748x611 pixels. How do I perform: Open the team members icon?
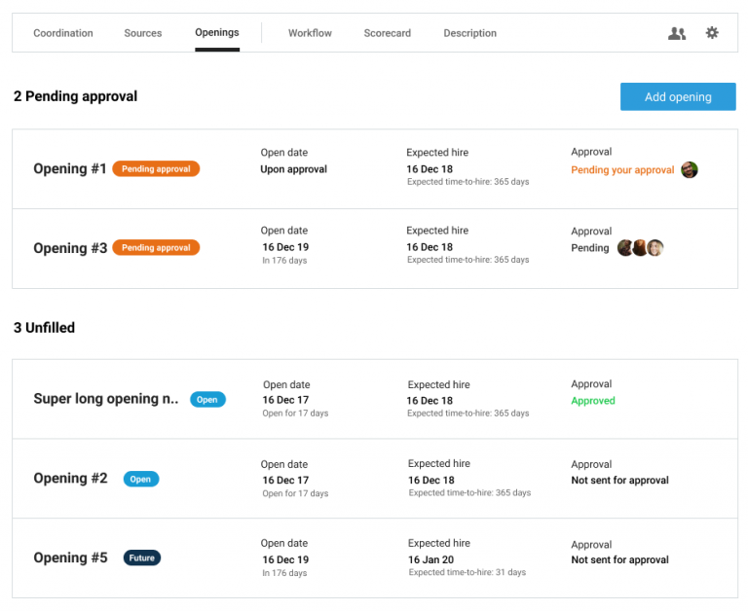point(677,33)
